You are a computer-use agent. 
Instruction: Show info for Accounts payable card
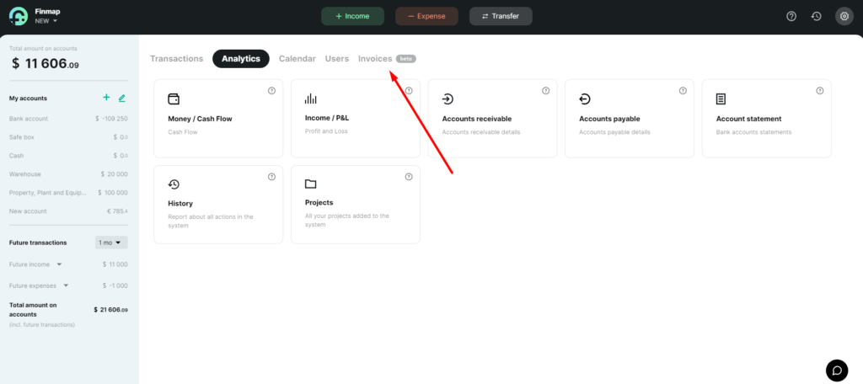click(683, 91)
